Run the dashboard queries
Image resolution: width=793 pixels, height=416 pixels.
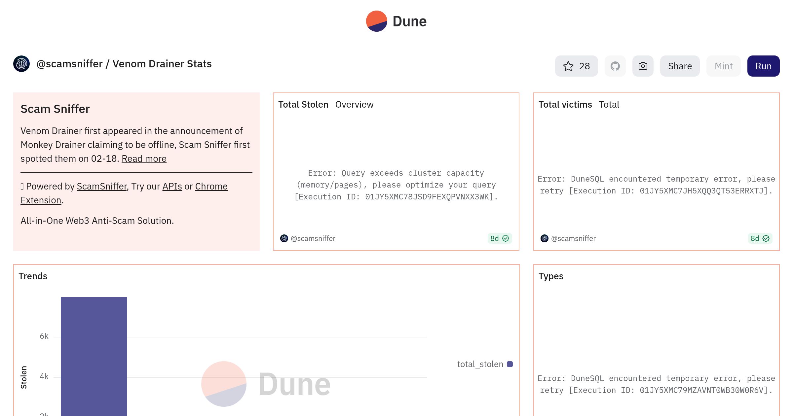tap(763, 66)
